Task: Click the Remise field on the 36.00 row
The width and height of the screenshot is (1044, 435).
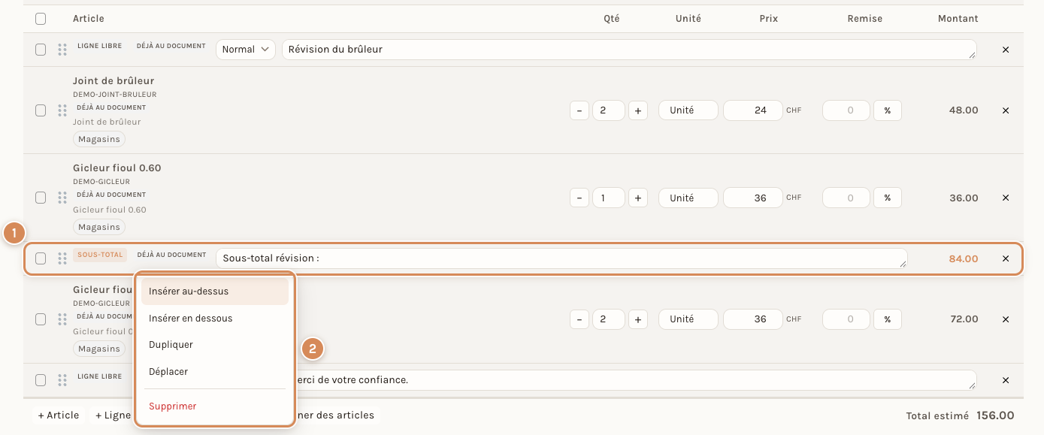Action: pyautogui.click(x=846, y=198)
